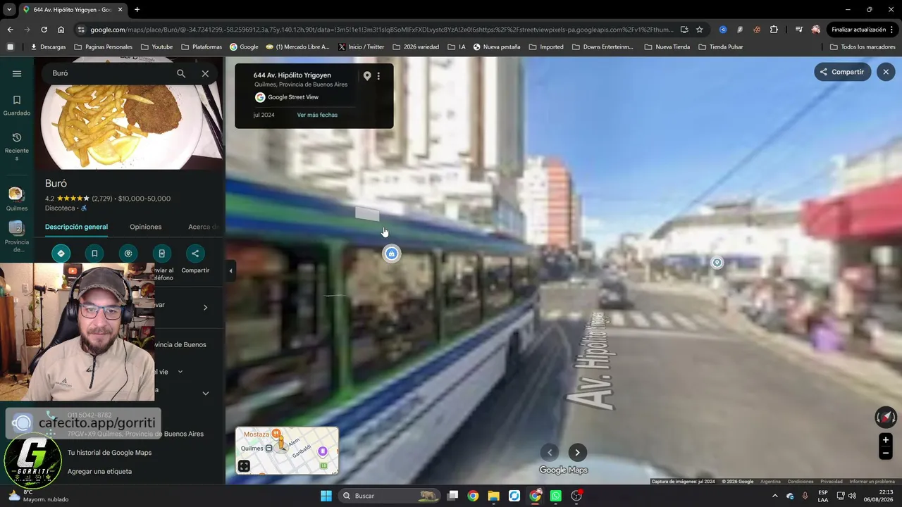Open the Paginas Personales bookmark folder
The image size is (902, 507).
(103, 47)
